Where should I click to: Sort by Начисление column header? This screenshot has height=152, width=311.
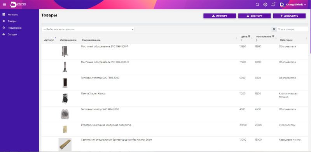(x=265, y=38)
